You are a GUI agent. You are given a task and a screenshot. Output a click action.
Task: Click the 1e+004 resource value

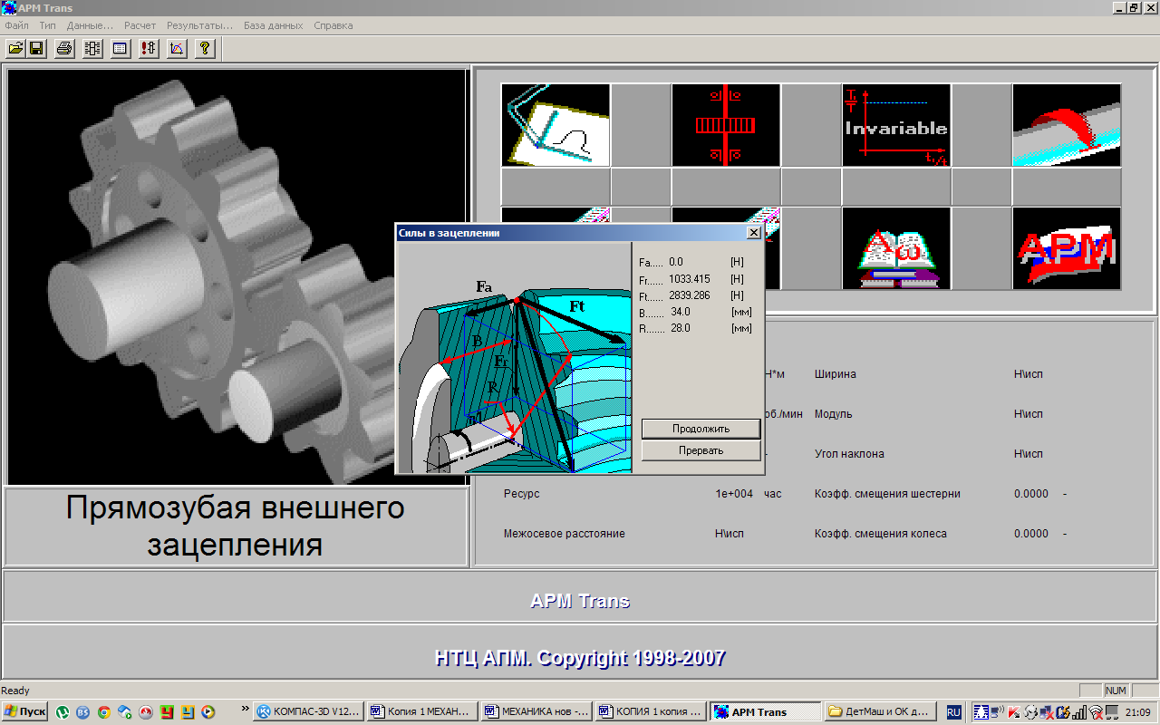tap(734, 494)
